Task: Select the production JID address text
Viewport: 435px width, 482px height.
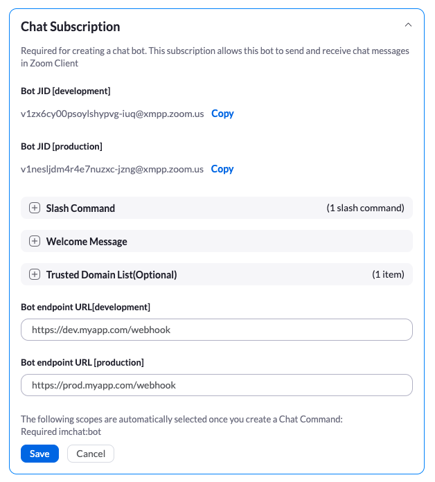Action: 112,169
